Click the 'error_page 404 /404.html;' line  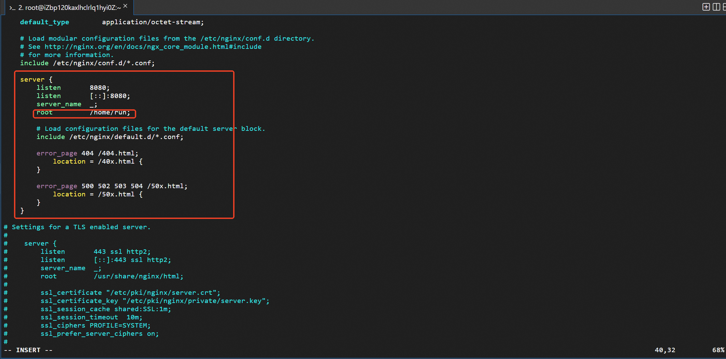point(87,153)
